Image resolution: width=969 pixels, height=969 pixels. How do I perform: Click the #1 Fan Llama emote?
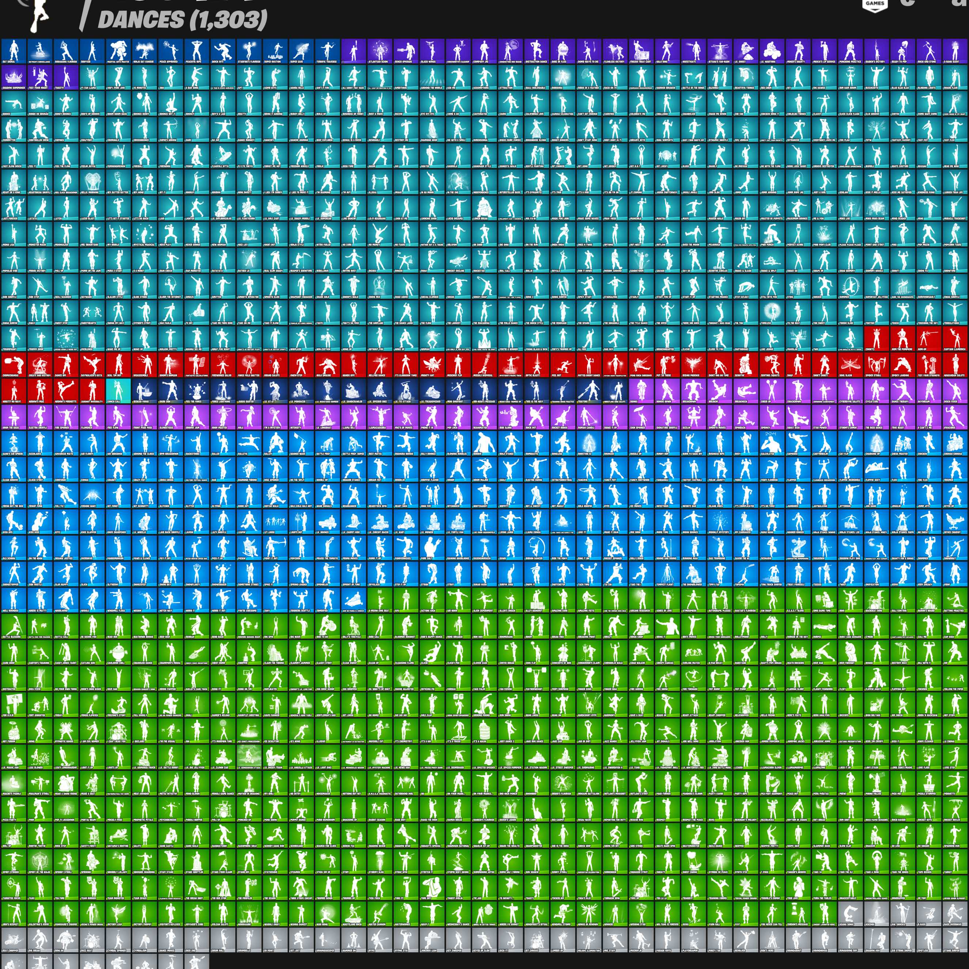pyautogui.click(x=92, y=77)
